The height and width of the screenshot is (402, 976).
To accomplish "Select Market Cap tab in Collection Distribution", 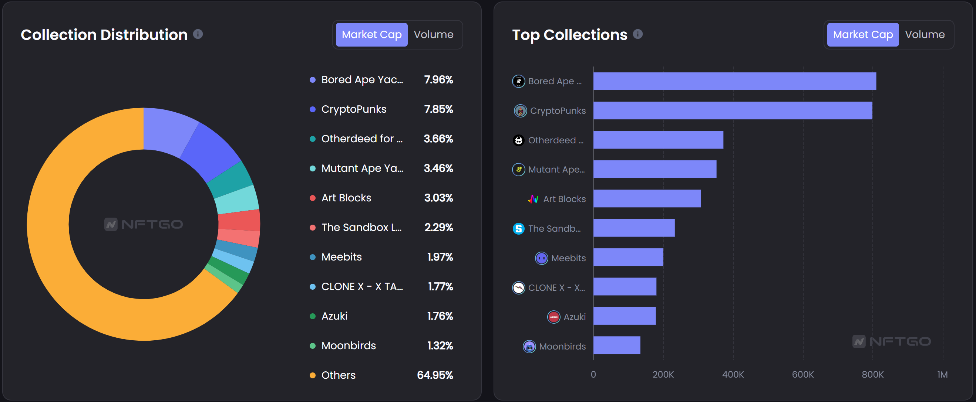I will coord(371,34).
